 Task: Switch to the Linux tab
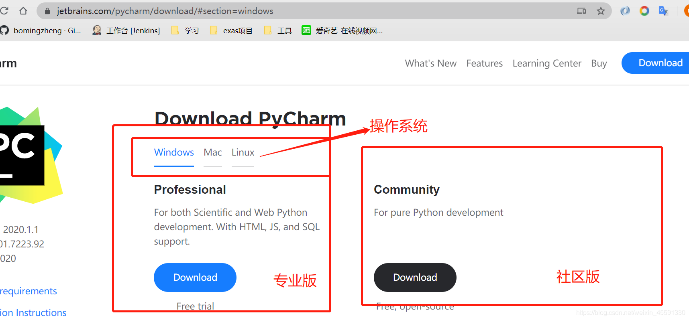pos(243,152)
